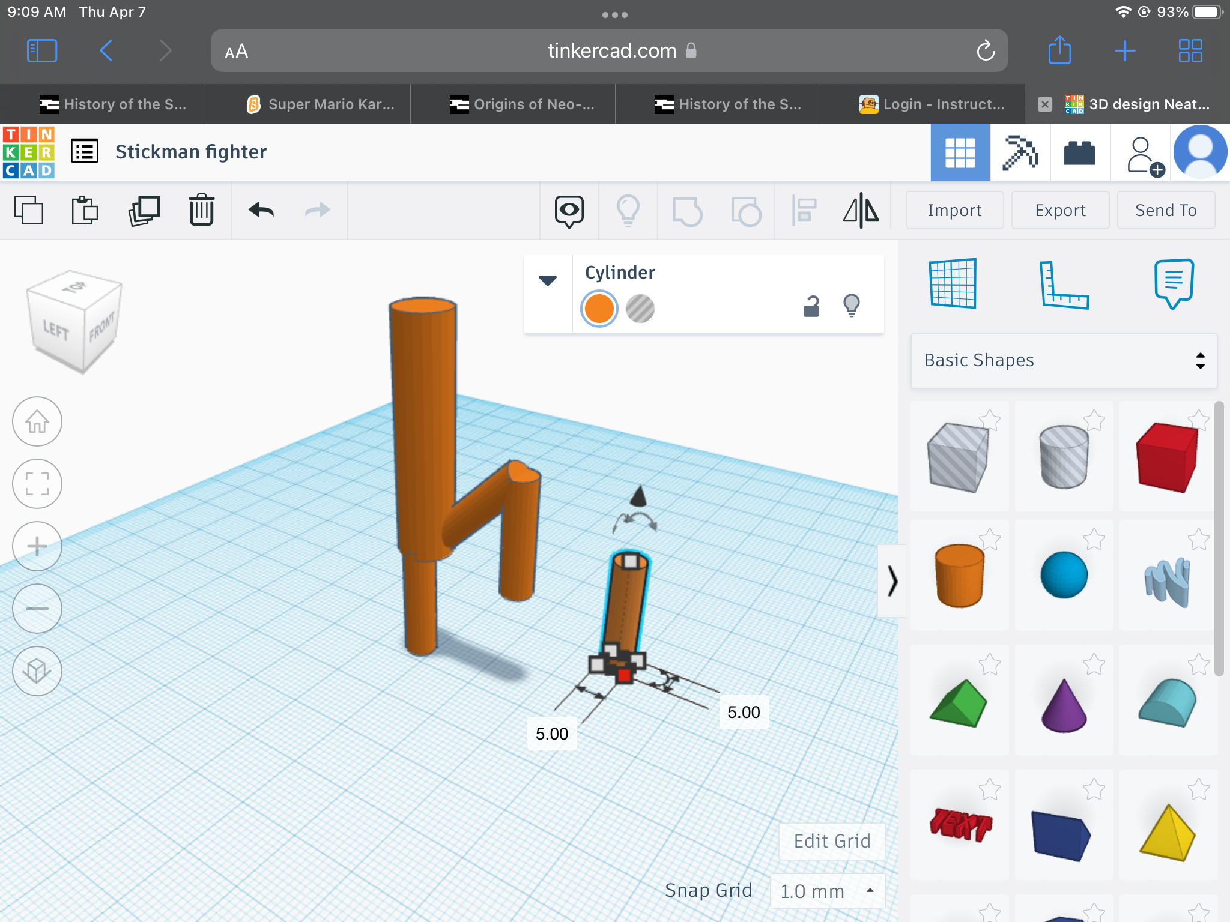Open the Snap Grid 1.0 mm dropdown
The height and width of the screenshot is (922, 1230).
[828, 891]
